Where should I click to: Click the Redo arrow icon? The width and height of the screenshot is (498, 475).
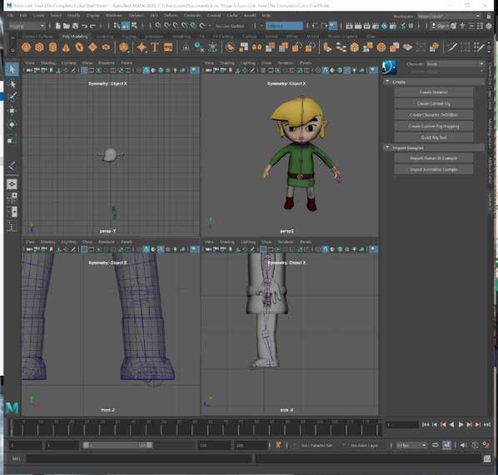(x=92, y=26)
